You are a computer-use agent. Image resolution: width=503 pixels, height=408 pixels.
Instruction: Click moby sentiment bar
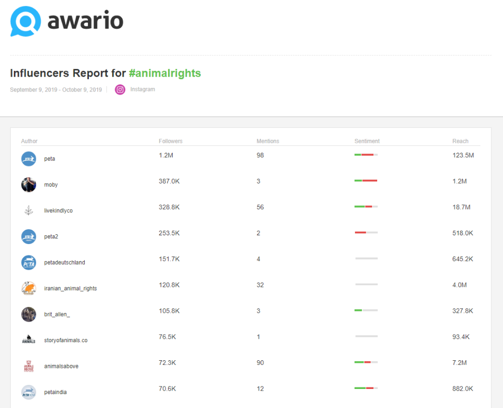tap(366, 180)
